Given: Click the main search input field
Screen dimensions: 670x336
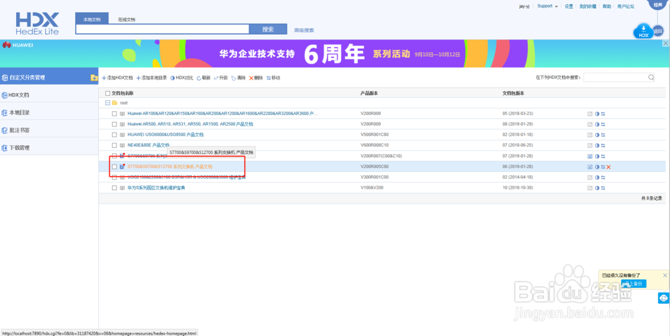Looking at the screenshot, I should (x=162, y=29).
